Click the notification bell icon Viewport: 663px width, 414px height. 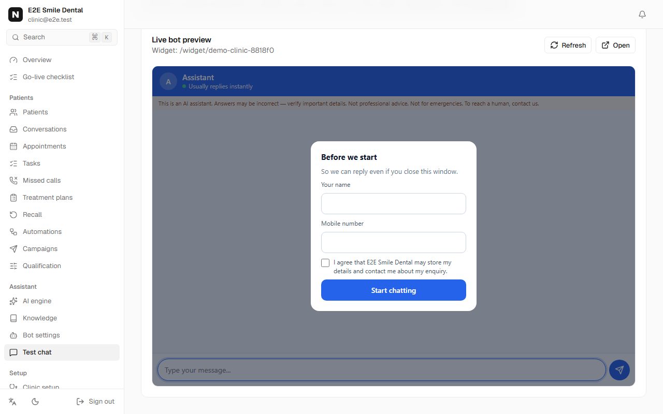[642, 14]
